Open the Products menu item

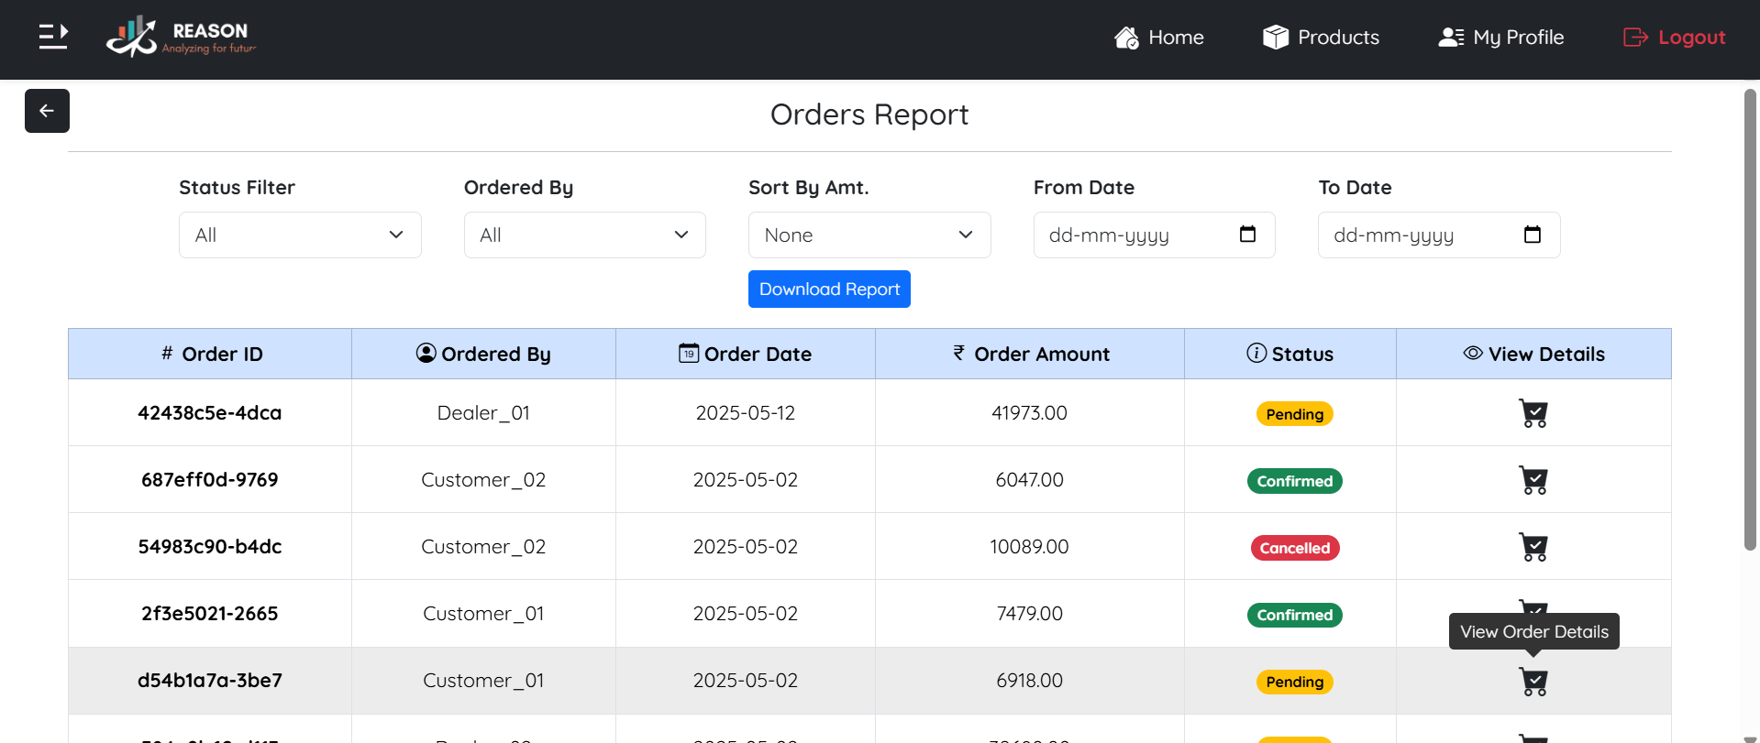(1321, 38)
